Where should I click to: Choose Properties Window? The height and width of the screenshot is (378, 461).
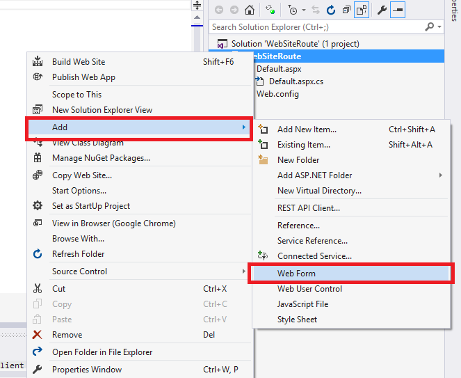click(139, 370)
